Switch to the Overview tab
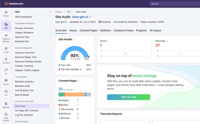 click(61, 31)
